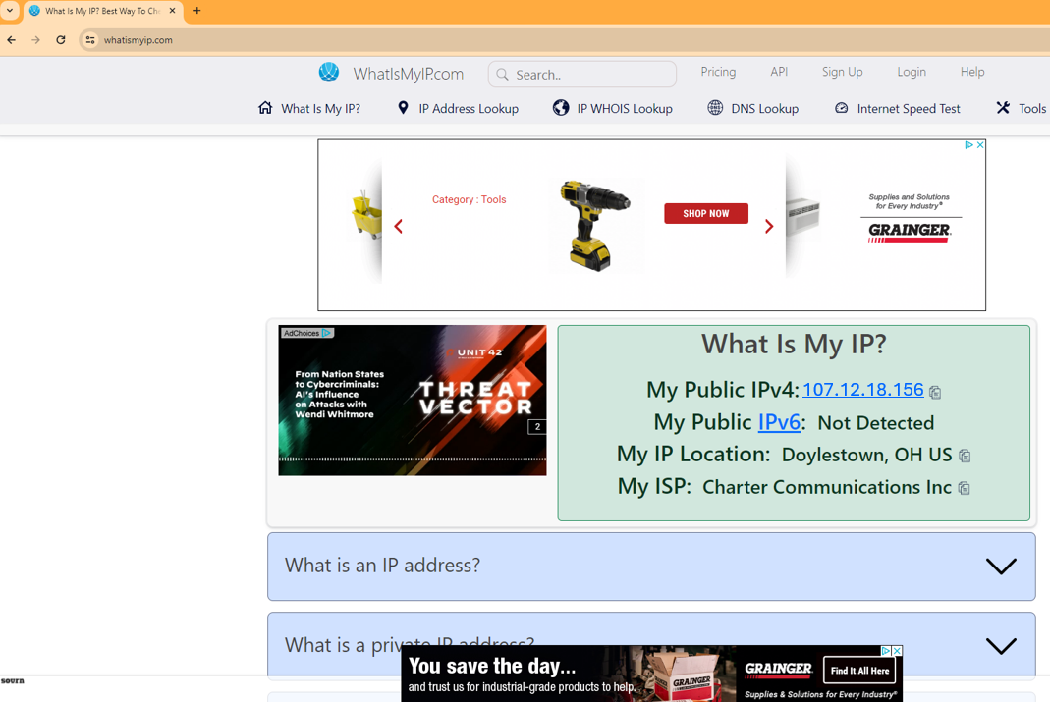Reload the page with the refresh icon

60,40
